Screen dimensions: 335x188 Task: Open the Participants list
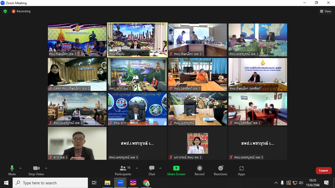pos(123,170)
